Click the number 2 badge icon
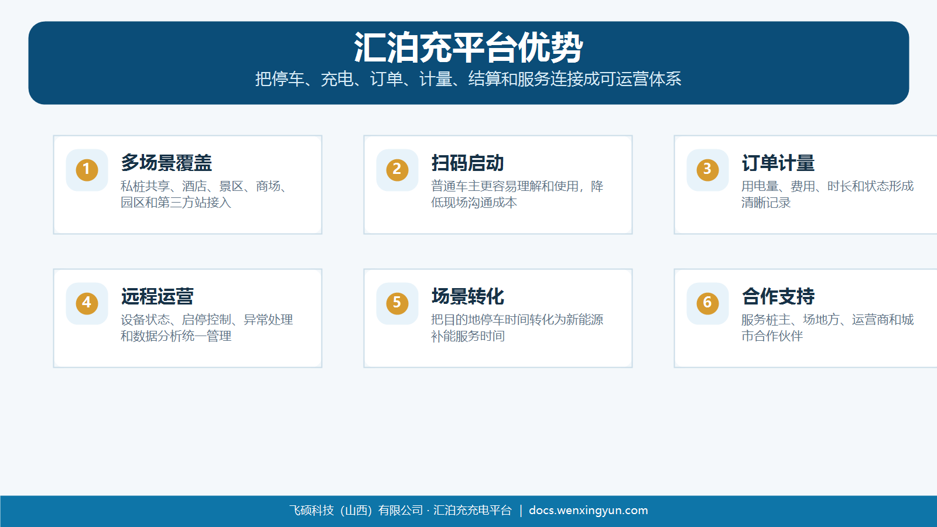937x527 pixels. (x=397, y=170)
